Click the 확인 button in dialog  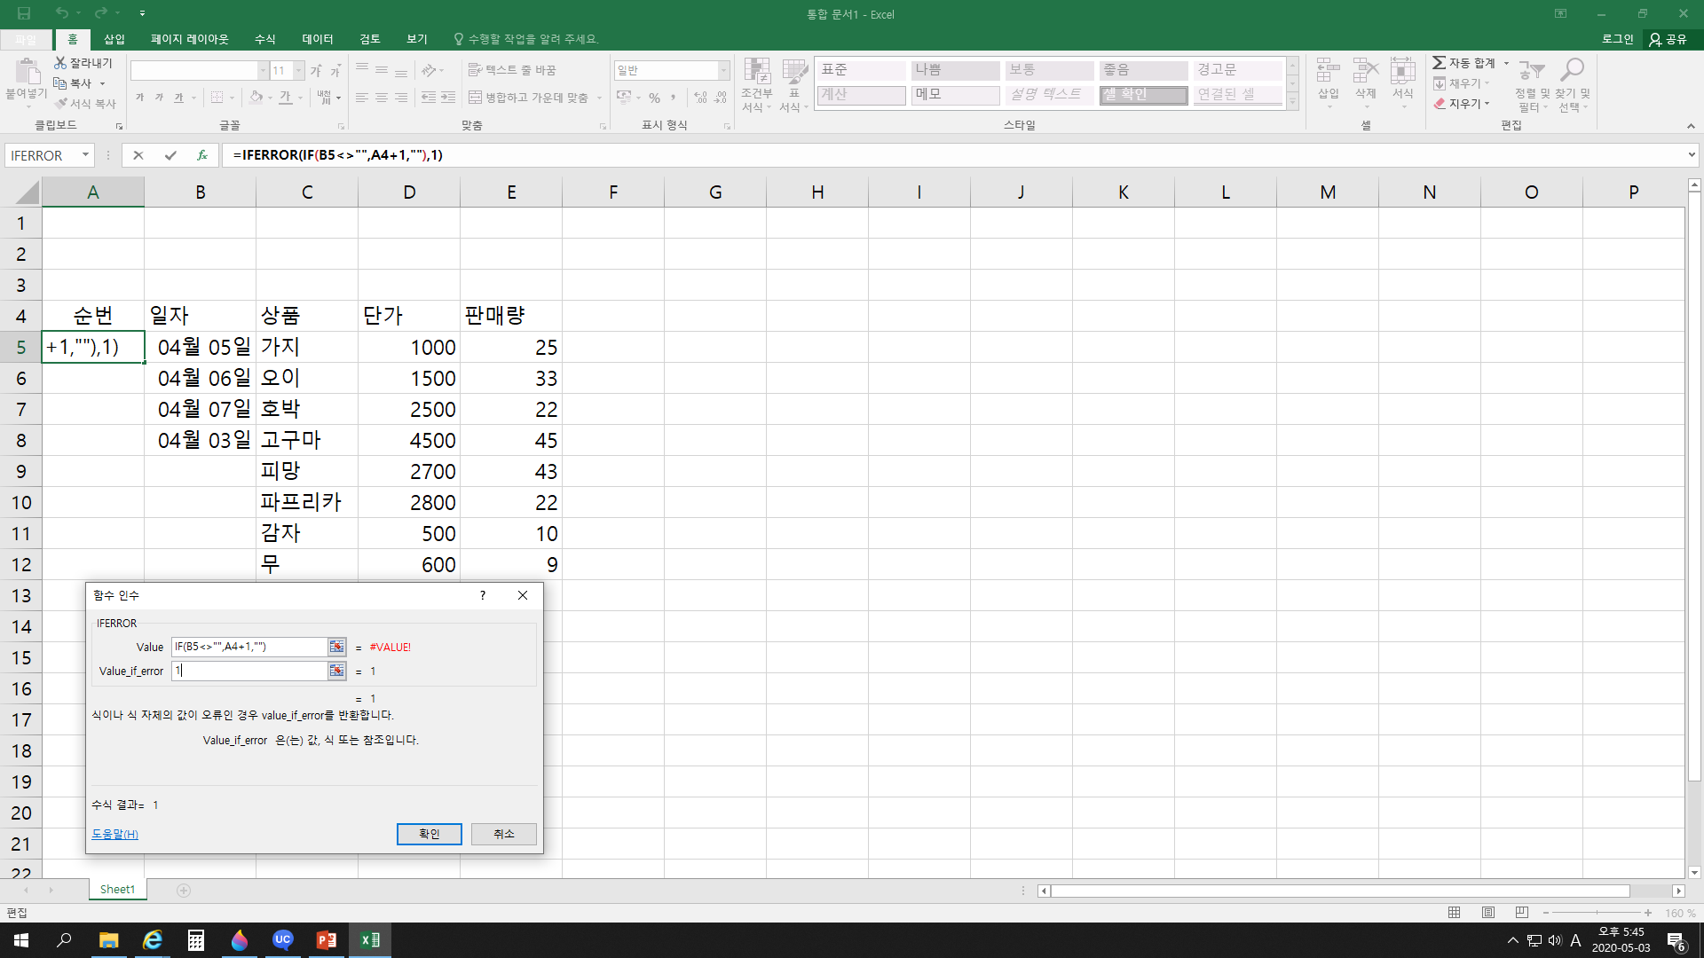coord(429,834)
